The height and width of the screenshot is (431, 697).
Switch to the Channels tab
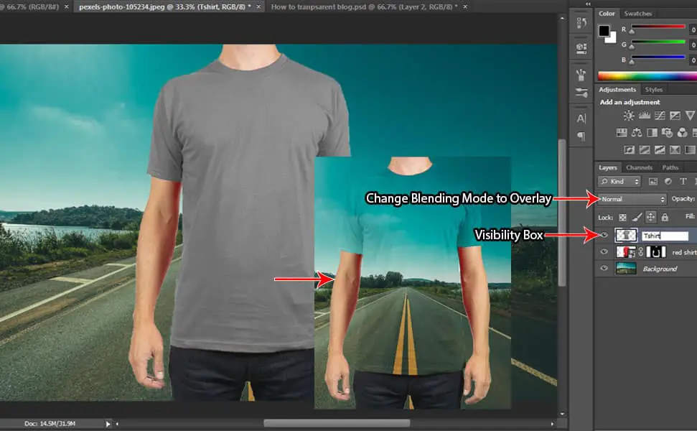tap(640, 168)
